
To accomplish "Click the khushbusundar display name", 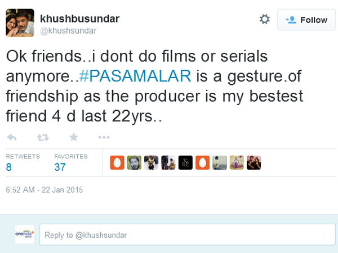I will coord(79,17).
